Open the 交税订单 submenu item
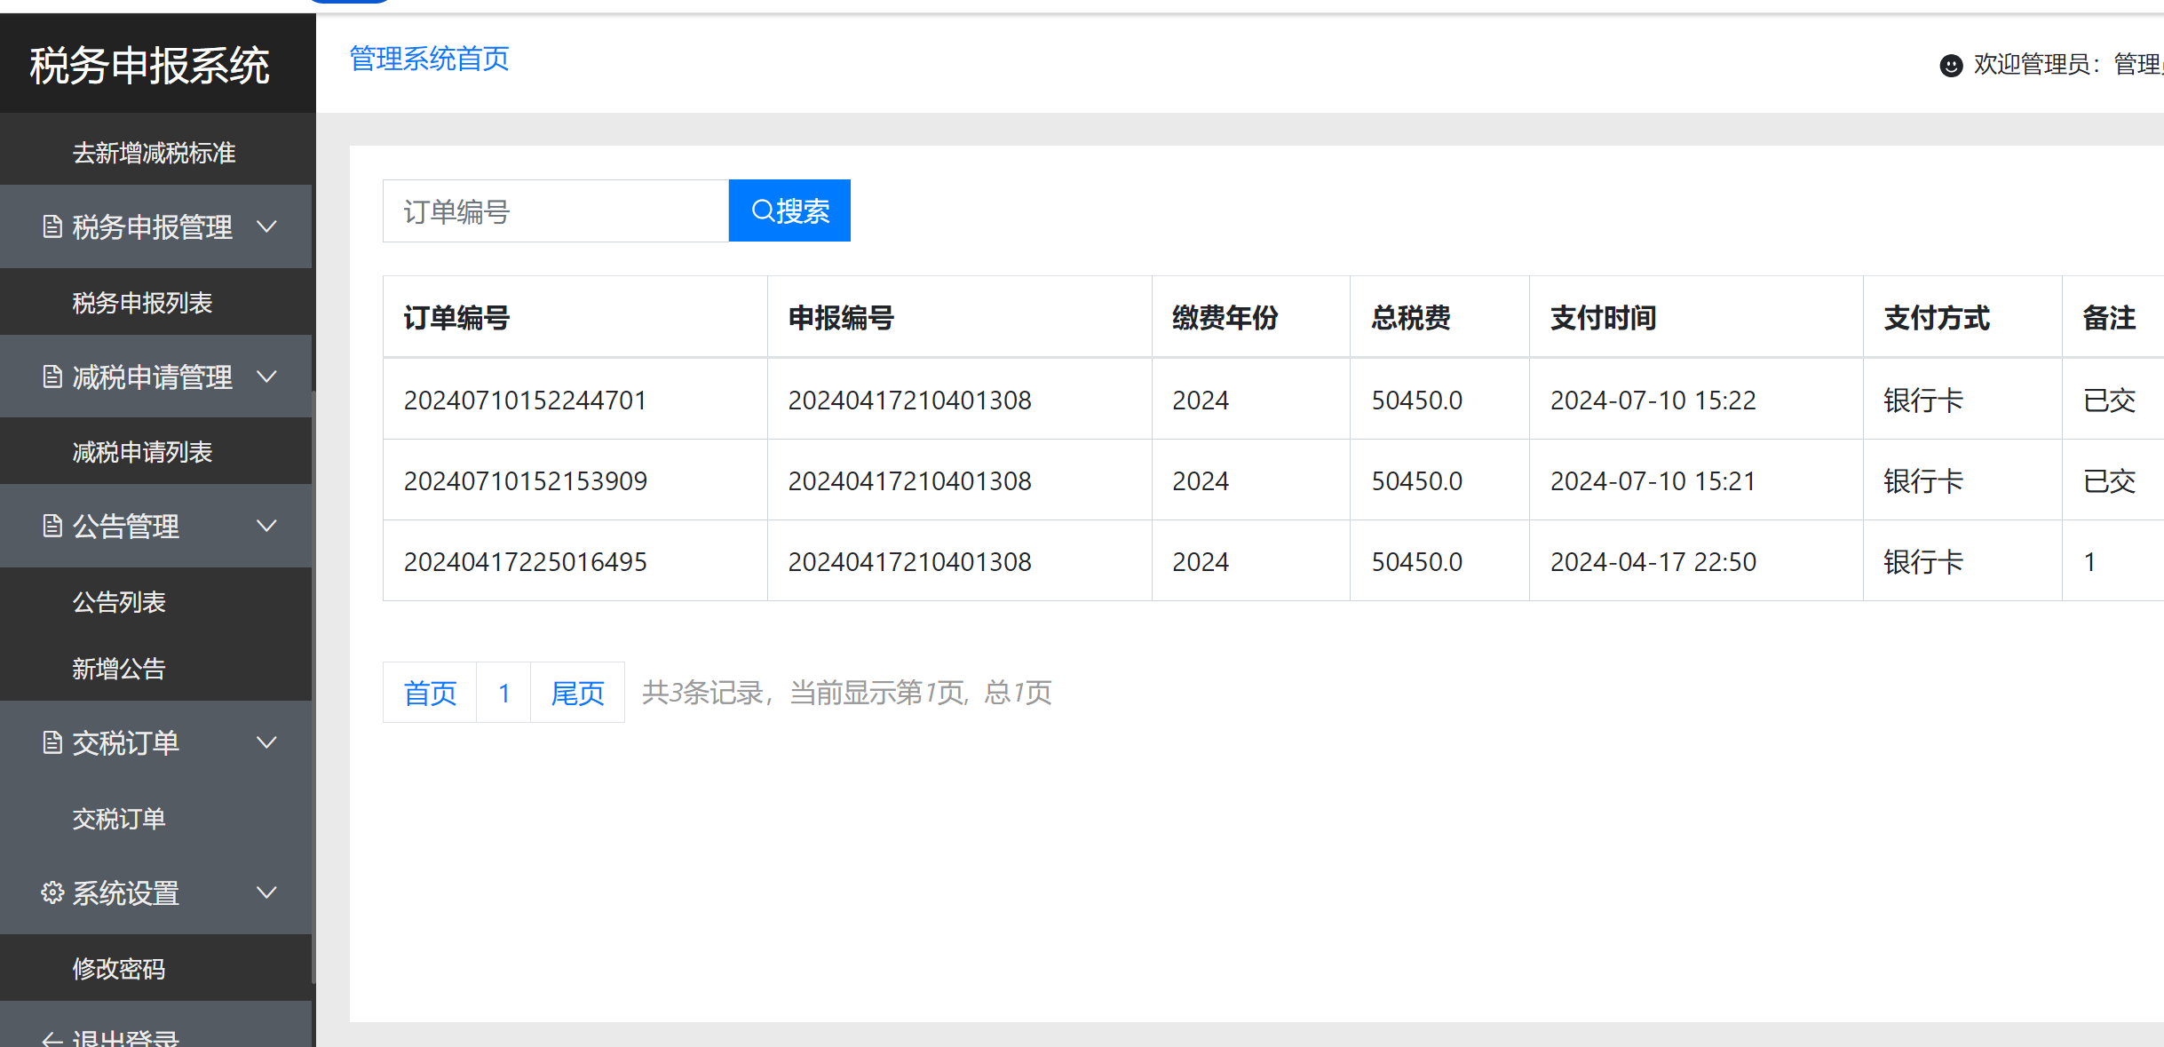This screenshot has height=1047, width=2164. click(x=119, y=819)
